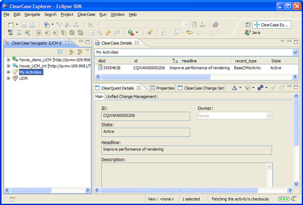Click the gears icon in ClearQuest Details toolbar

(260, 88)
